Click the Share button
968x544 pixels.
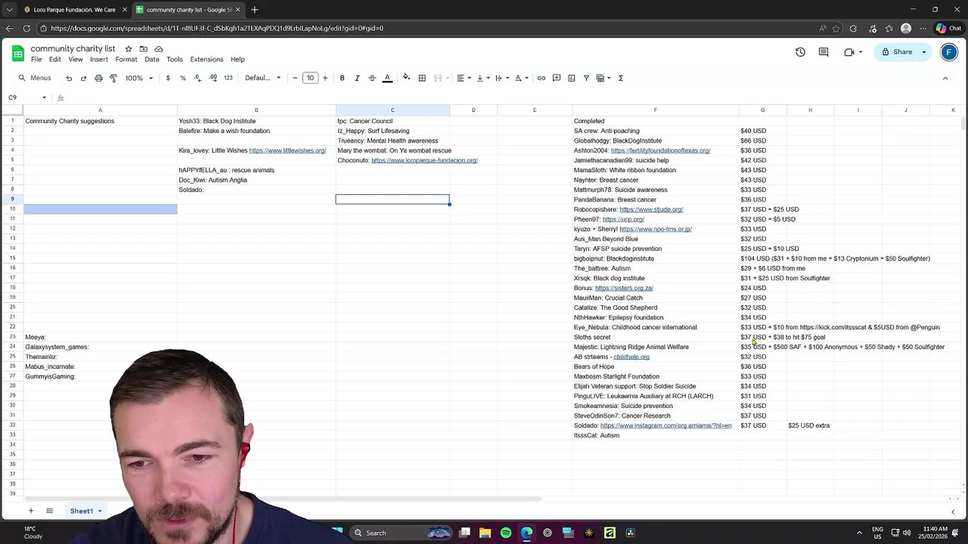897,52
